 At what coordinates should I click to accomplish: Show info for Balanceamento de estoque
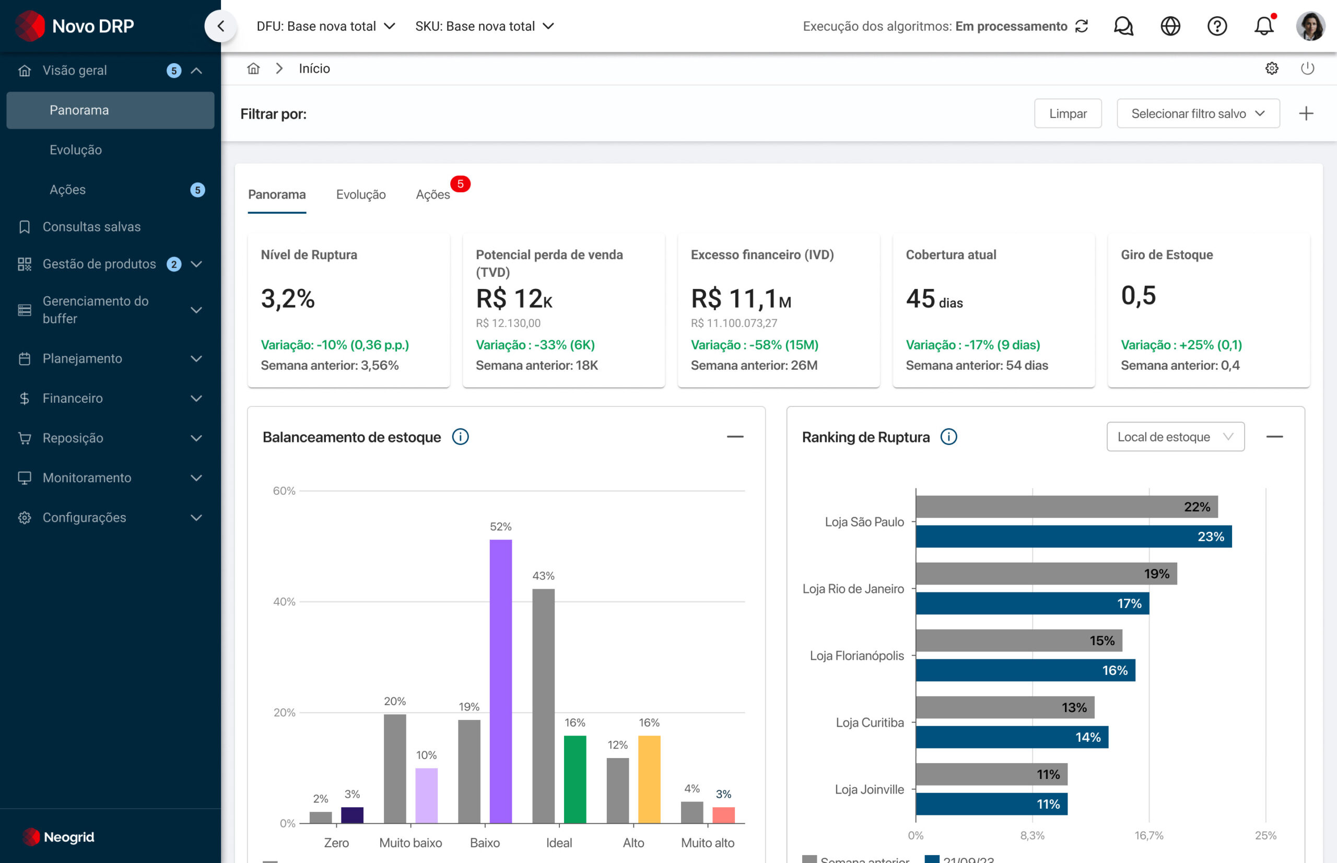[461, 437]
